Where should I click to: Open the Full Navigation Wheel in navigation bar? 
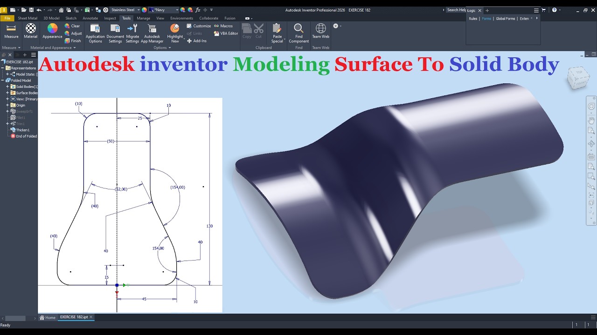pos(591,107)
